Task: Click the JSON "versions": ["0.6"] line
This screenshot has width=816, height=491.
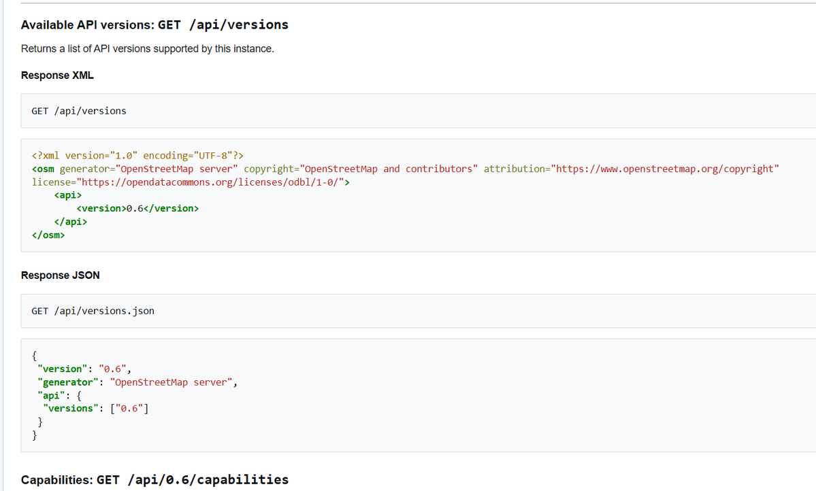Action: (x=96, y=409)
